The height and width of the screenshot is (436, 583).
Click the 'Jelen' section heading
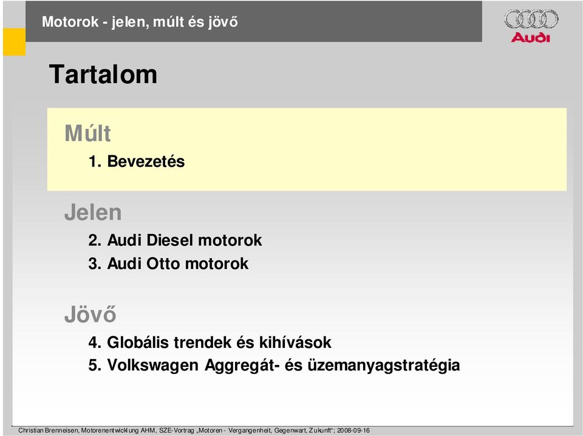tap(93, 213)
